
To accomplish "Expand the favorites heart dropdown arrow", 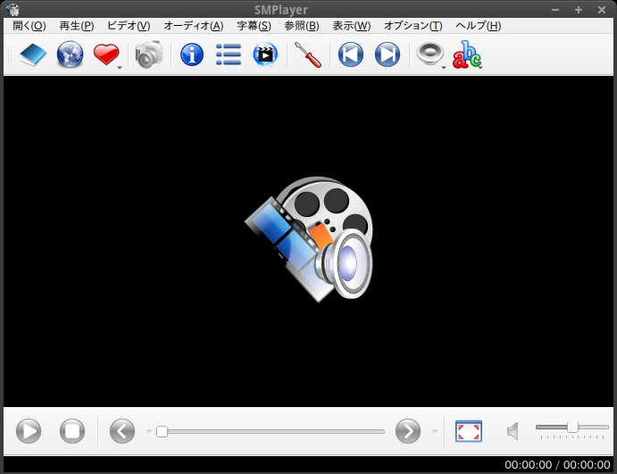I will click(x=120, y=68).
